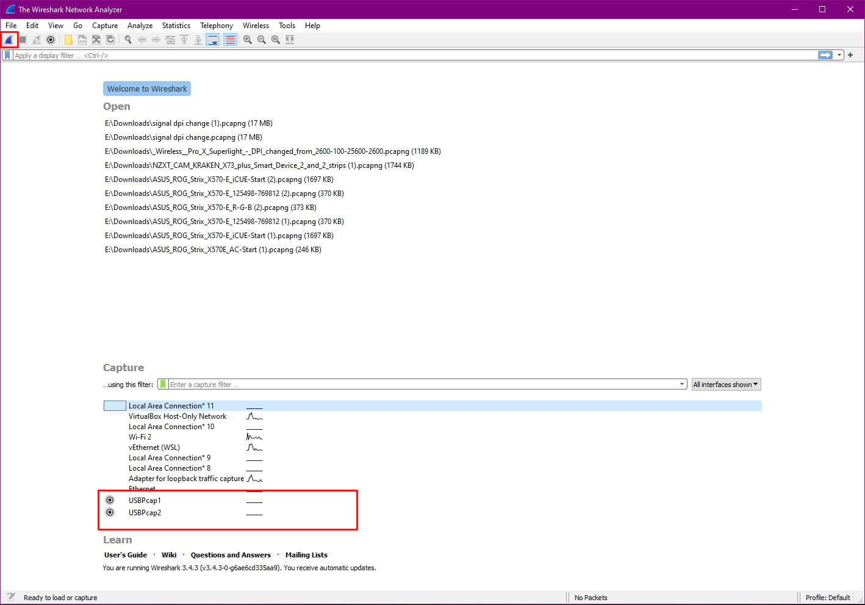Open recent file signal dpi change (1).pcapng
The height and width of the screenshot is (605, 865).
(x=188, y=123)
